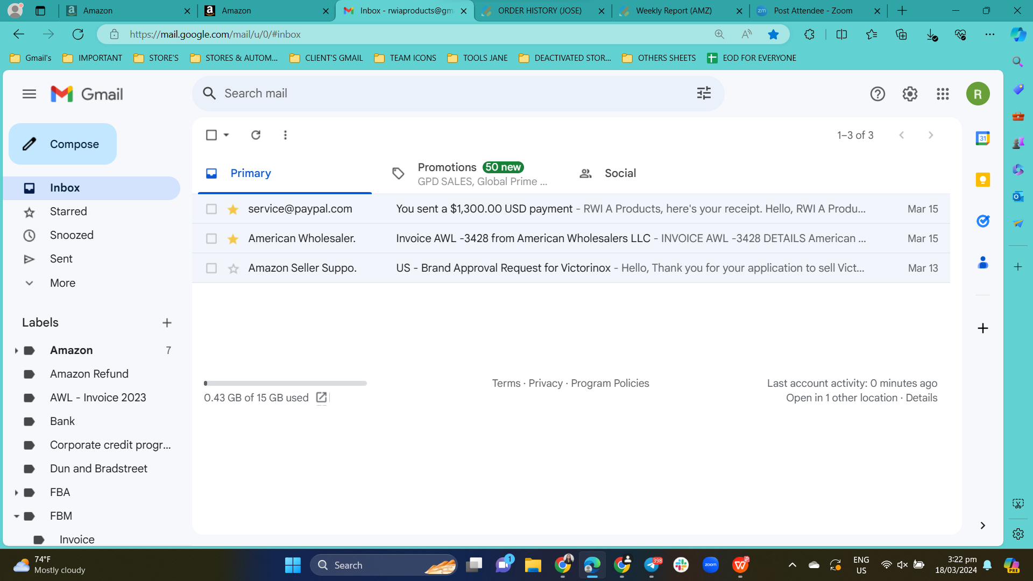Open Gmail Support help icon
Viewport: 1033px width, 581px height.
[878, 94]
